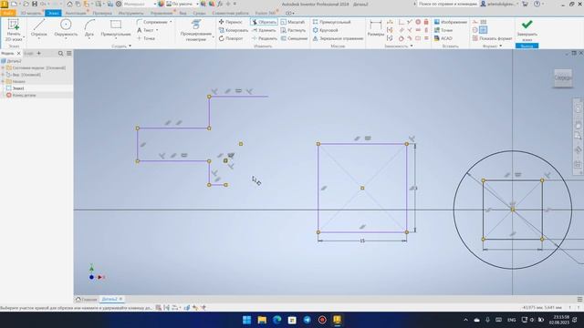Open the shopping cart icon
The width and height of the screenshot is (584, 328).
pos(525,4)
